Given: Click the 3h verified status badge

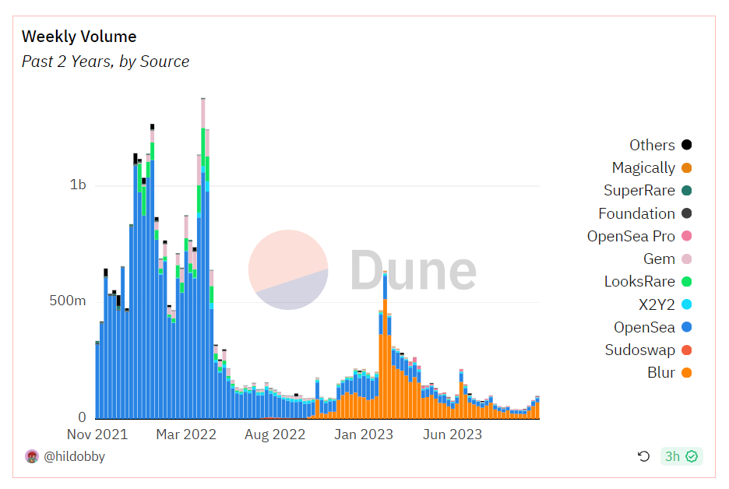Looking at the screenshot, I should (x=681, y=456).
